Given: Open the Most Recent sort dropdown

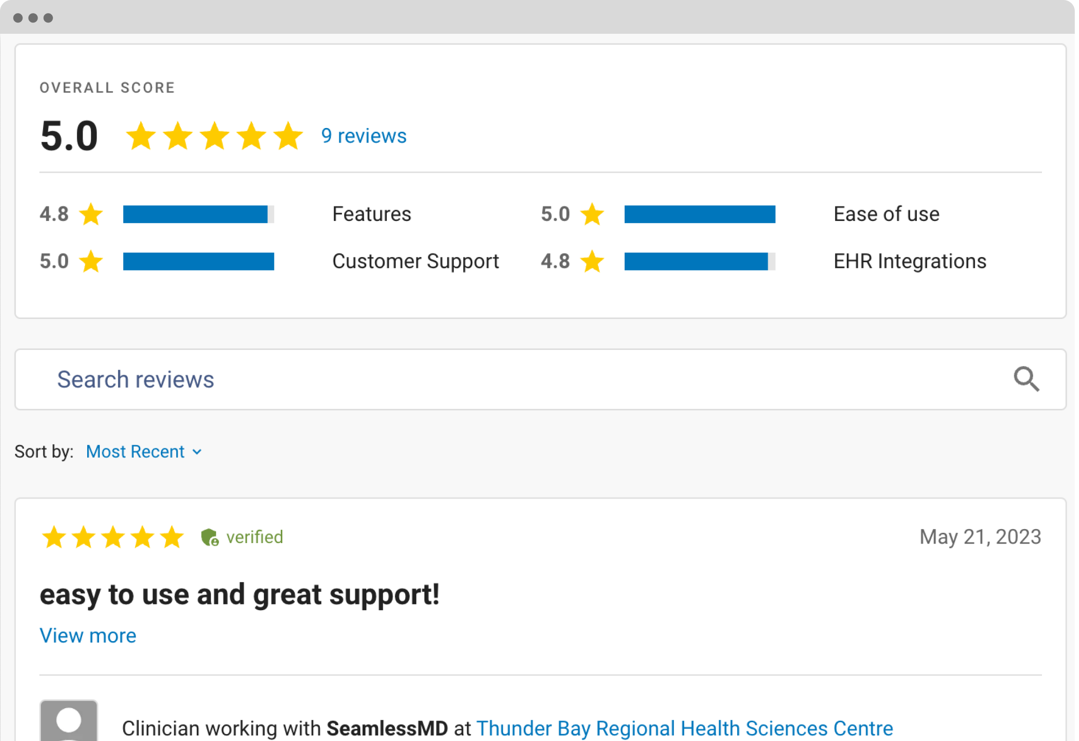Looking at the screenshot, I should pyautogui.click(x=136, y=452).
